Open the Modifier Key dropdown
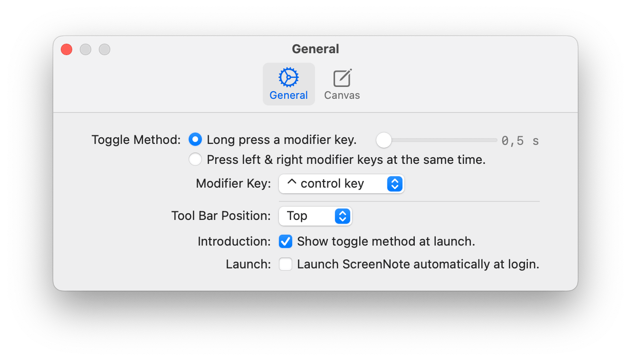The width and height of the screenshot is (631, 361). 341,184
